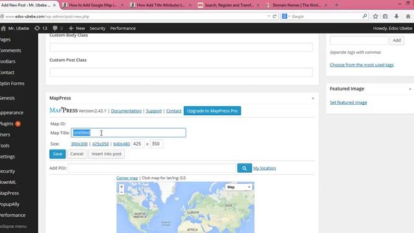Screen dimensions: 414x233
Task: Zoom in on the map with plus
Action: [x=122, y=187]
